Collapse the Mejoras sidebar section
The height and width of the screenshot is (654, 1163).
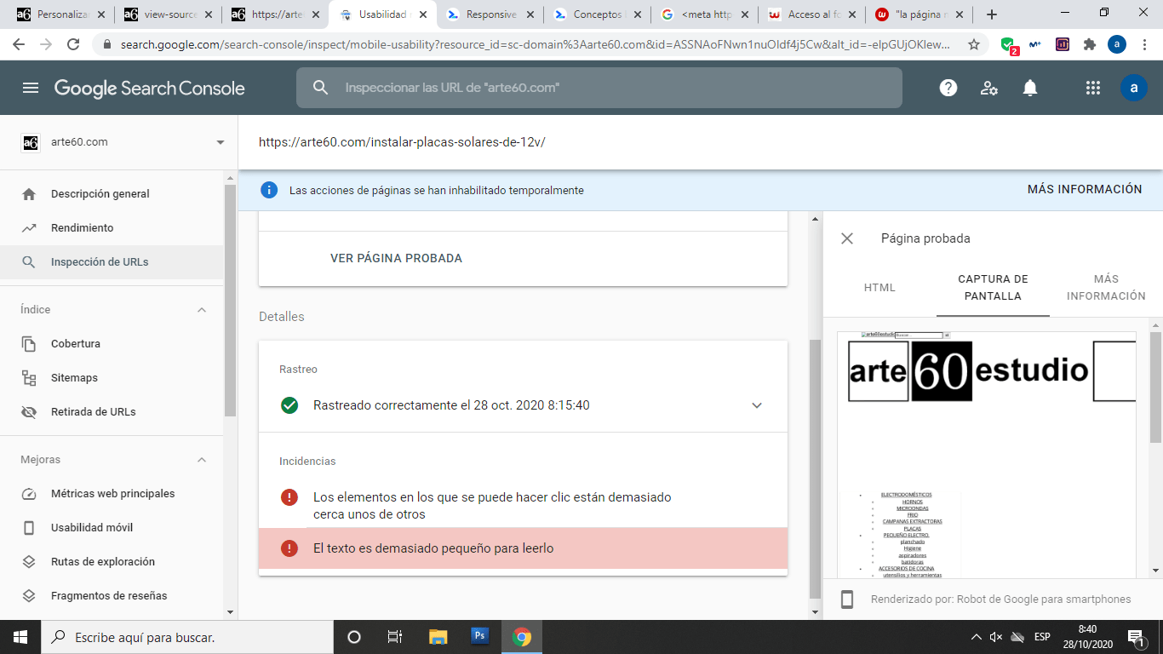[202, 460]
